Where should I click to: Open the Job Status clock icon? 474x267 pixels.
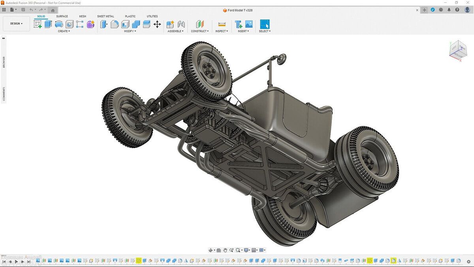point(441,10)
